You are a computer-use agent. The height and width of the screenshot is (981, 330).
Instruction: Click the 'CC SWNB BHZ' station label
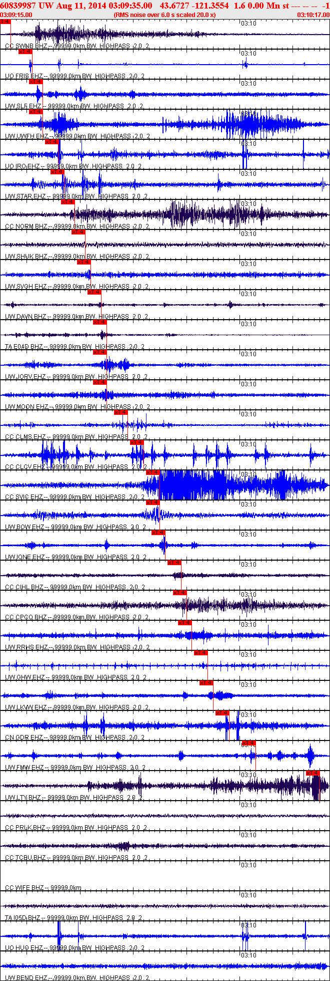pos(25,46)
